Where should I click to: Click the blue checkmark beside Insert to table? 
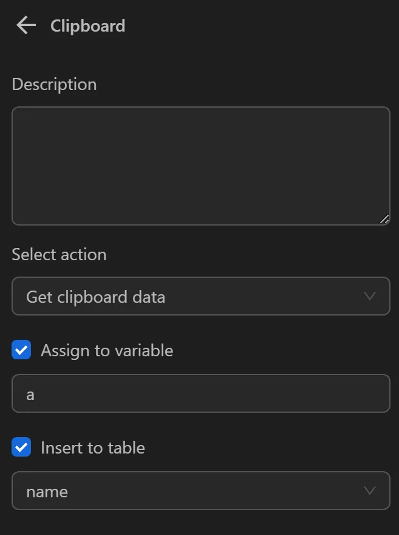[x=21, y=447]
